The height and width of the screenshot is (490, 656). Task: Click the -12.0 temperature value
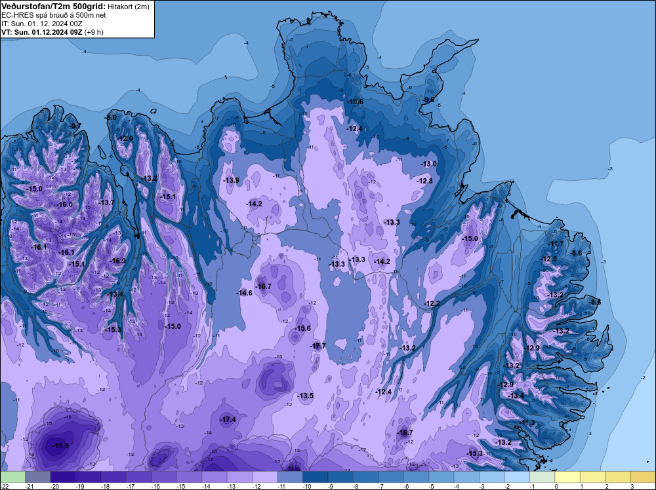click(x=125, y=138)
